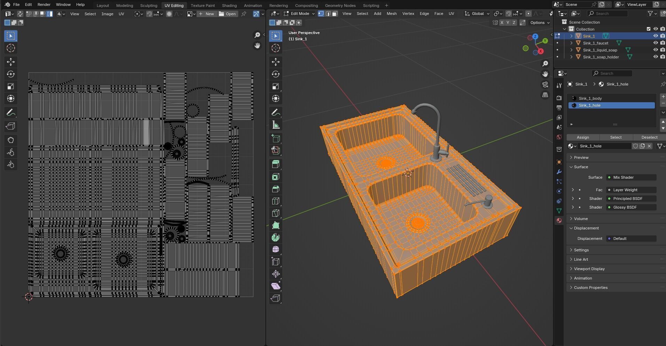Open the Mesh menu in 3D viewport

391,14
